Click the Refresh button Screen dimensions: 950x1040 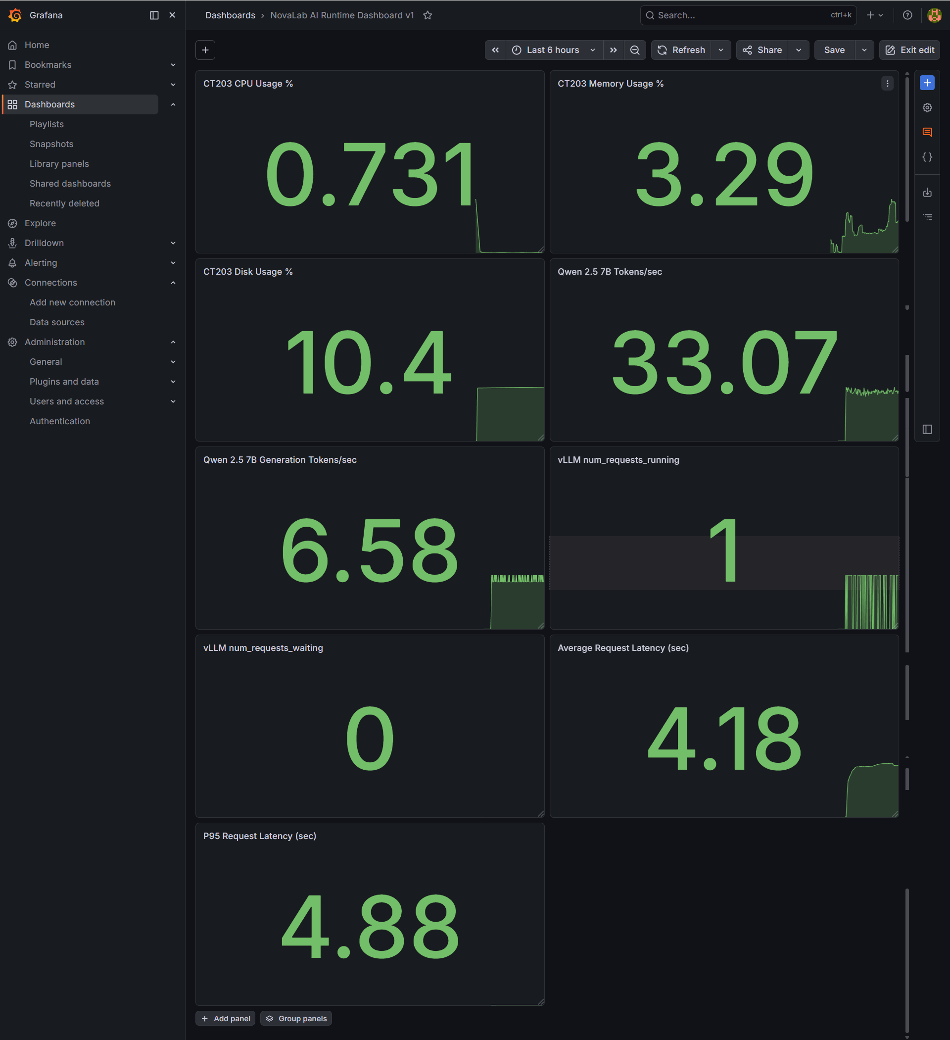[x=681, y=50]
